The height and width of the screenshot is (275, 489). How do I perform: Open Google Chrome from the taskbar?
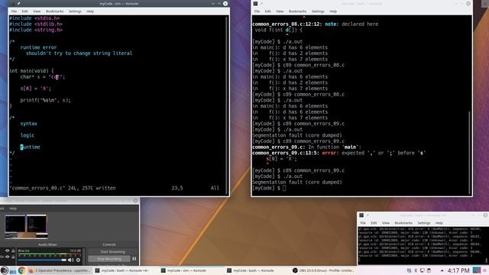click(21, 270)
